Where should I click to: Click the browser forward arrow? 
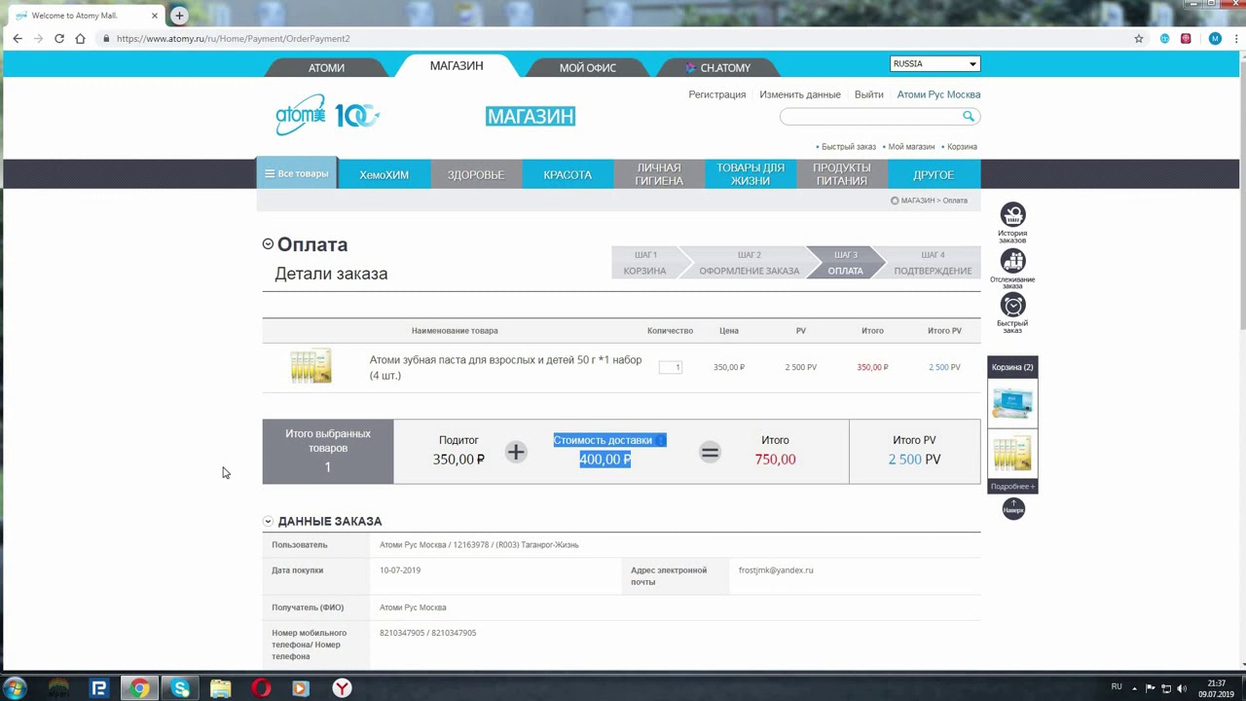click(x=38, y=39)
